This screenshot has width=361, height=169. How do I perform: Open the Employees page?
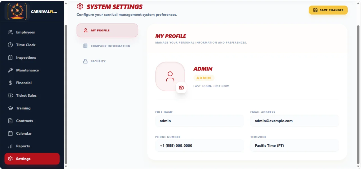tap(32, 32)
